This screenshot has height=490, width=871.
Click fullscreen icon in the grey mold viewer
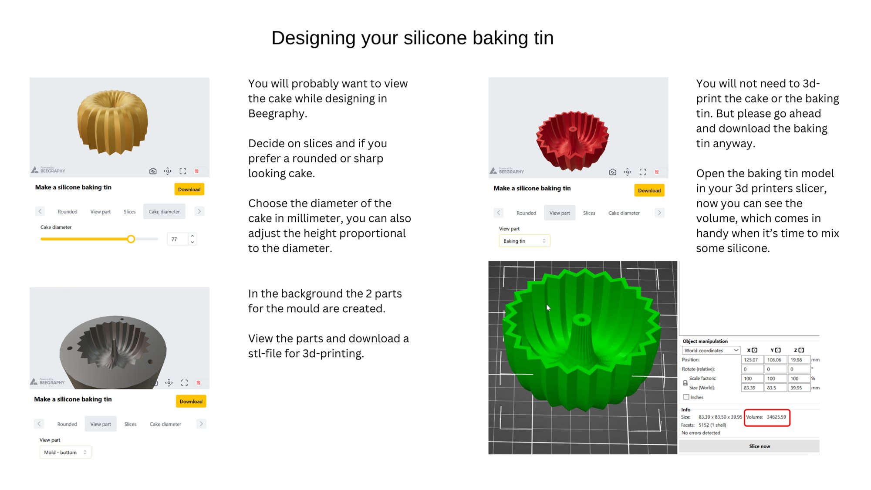pyautogui.click(x=185, y=383)
